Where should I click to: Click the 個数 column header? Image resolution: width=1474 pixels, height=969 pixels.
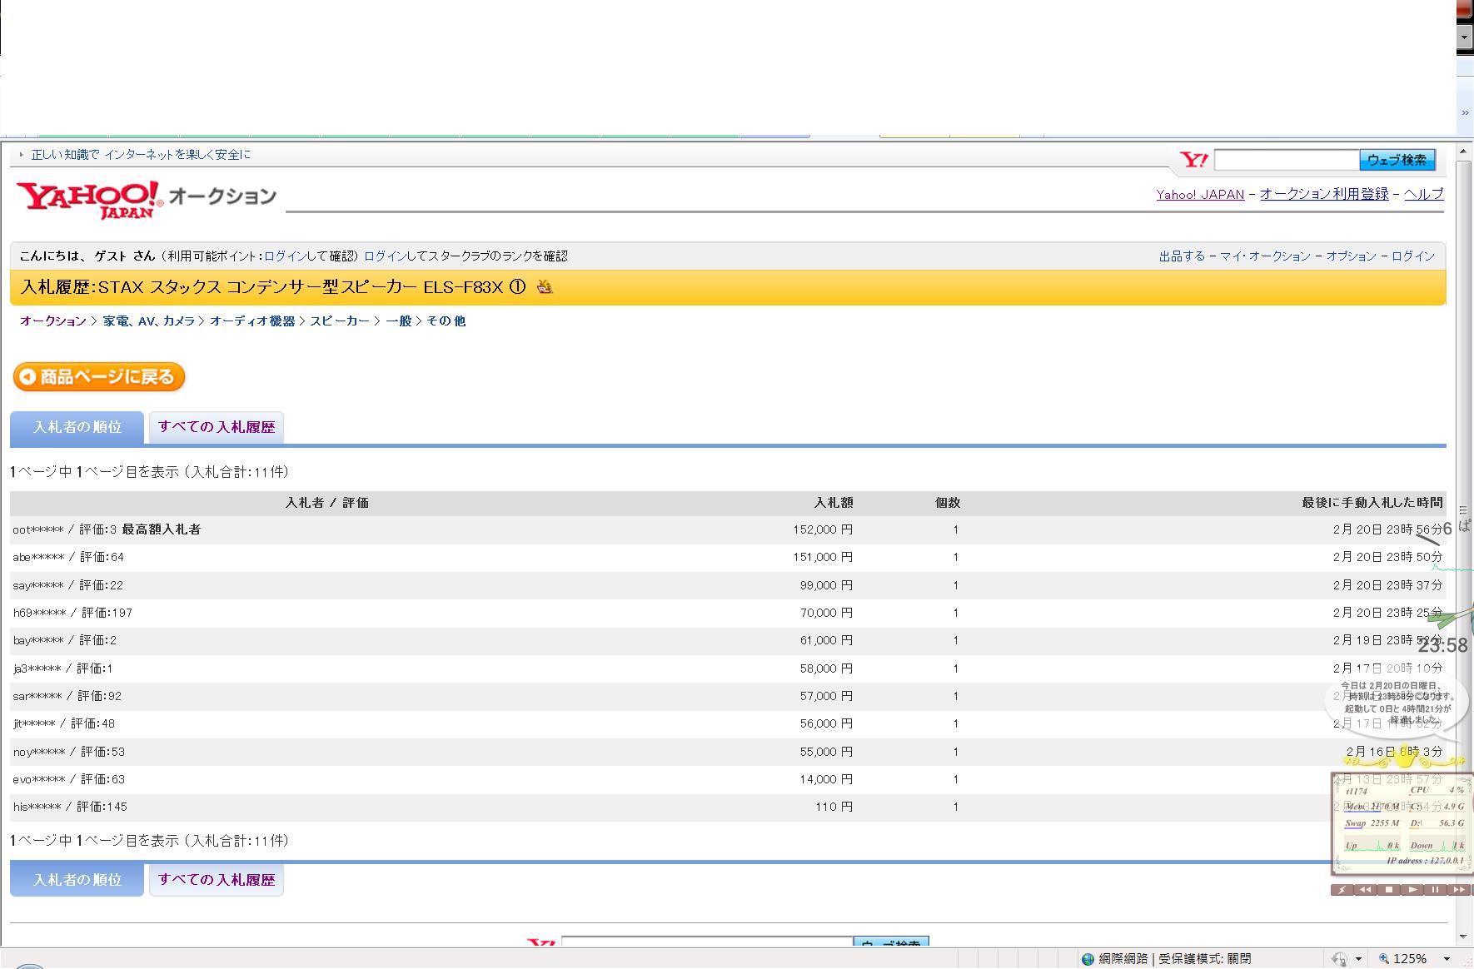[x=948, y=503]
